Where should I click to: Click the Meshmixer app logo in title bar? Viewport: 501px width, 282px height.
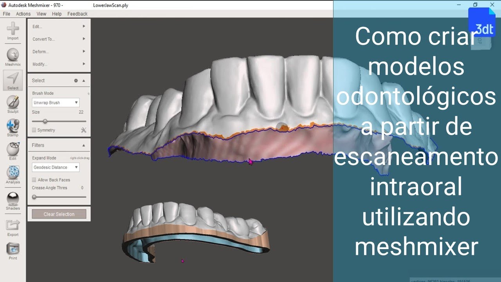pyautogui.click(x=4, y=5)
